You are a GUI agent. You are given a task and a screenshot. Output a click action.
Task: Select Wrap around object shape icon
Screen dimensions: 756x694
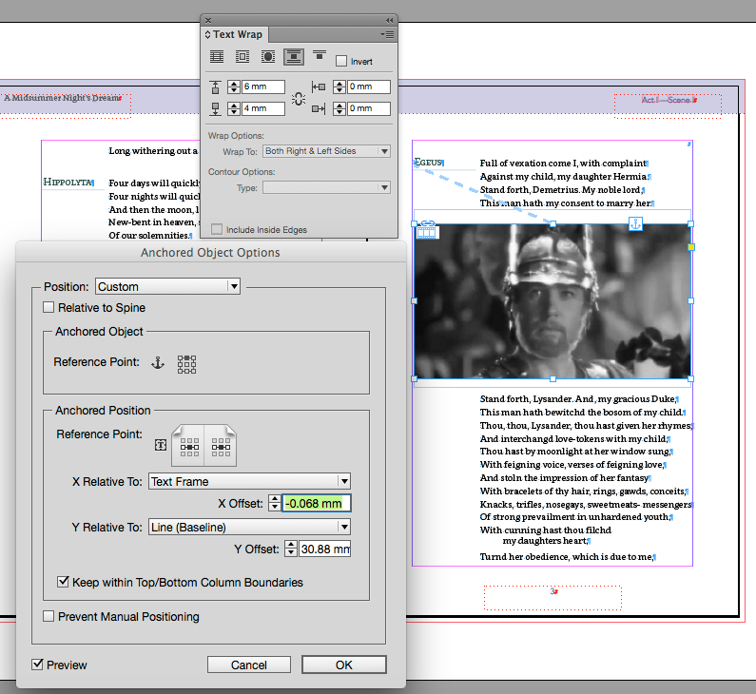[x=267, y=56]
